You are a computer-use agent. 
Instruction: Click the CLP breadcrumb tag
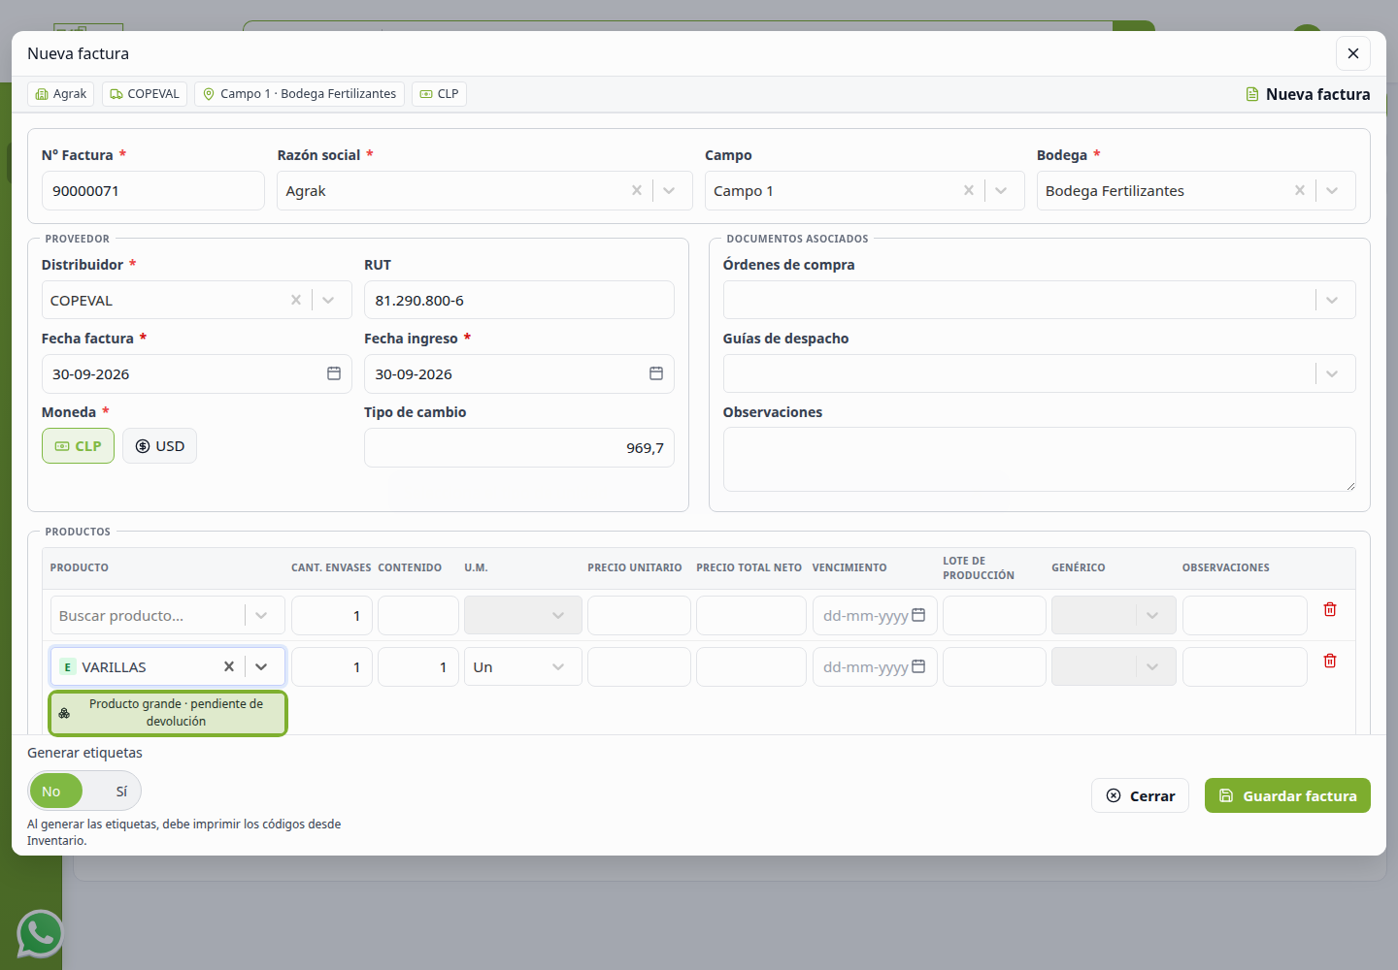click(x=439, y=94)
